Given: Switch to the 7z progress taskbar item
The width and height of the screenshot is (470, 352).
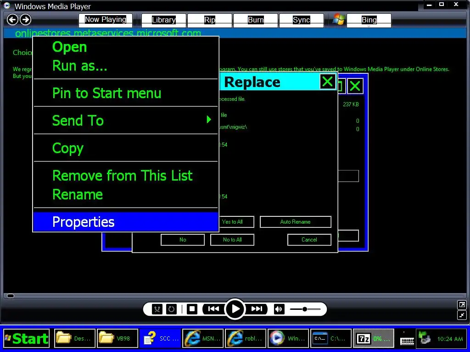Looking at the screenshot, I should pyautogui.click(x=374, y=339).
